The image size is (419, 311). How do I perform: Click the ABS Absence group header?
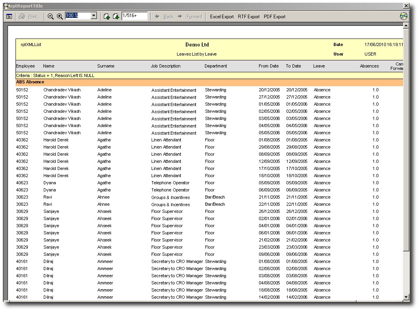pyautogui.click(x=30, y=82)
